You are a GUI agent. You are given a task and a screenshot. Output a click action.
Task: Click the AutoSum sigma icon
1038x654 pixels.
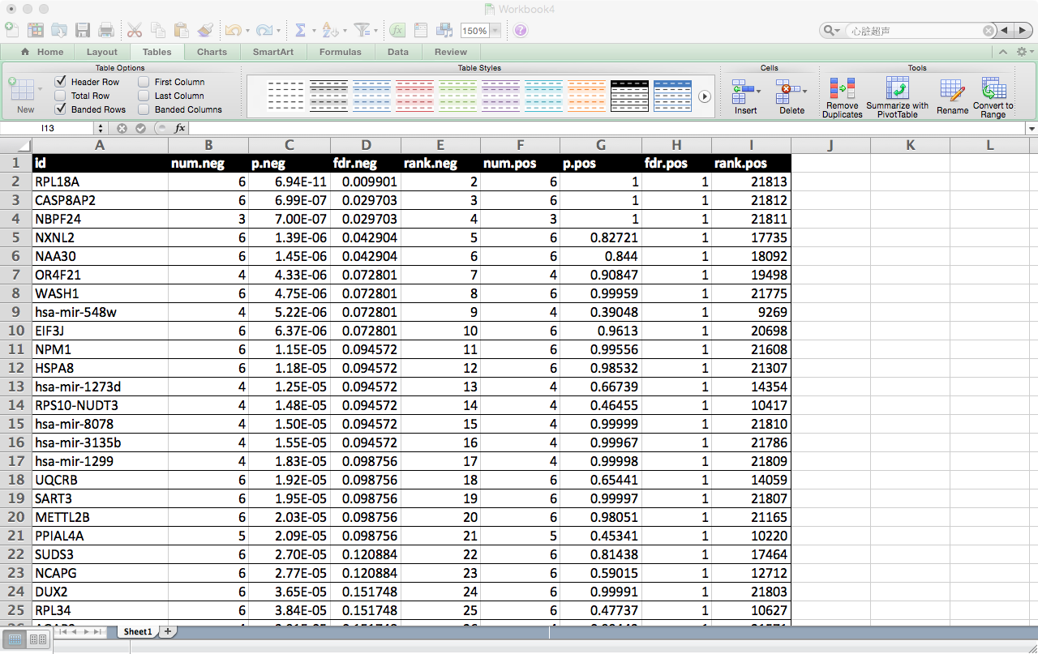(300, 30)
